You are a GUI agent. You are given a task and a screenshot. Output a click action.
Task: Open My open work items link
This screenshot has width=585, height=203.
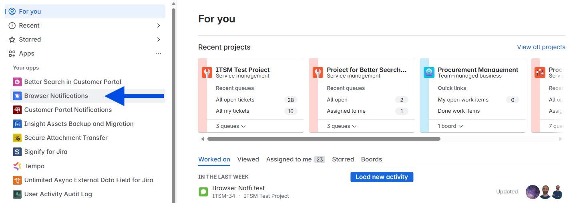click(463, 100)
